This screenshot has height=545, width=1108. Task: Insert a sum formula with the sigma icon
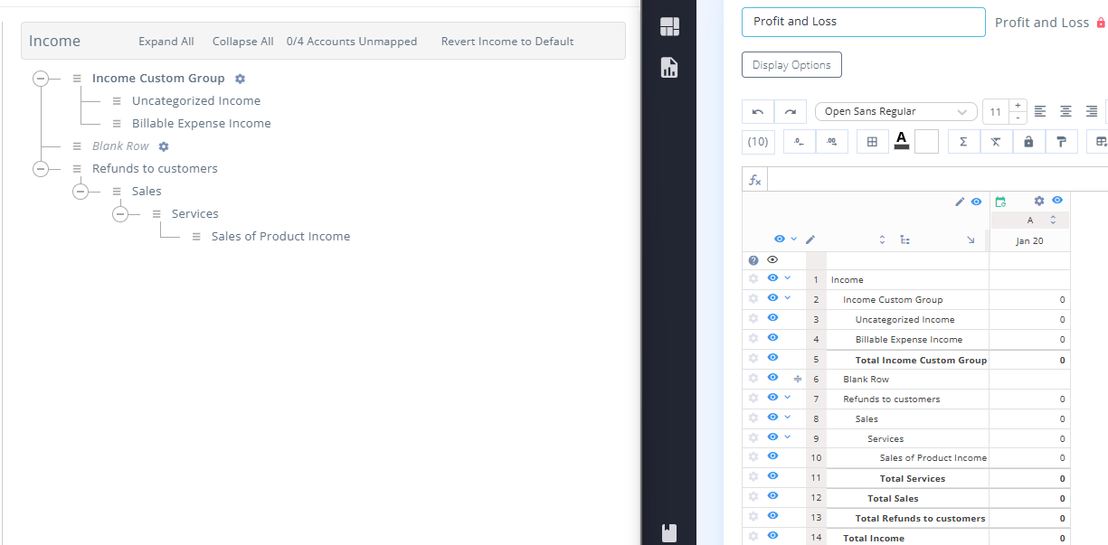[x=963, y=142]
